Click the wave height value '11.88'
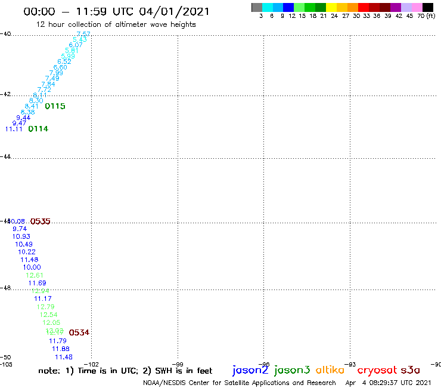Image resolution: width=441 pixels, height=388 pixels. (x=61, y=349)
